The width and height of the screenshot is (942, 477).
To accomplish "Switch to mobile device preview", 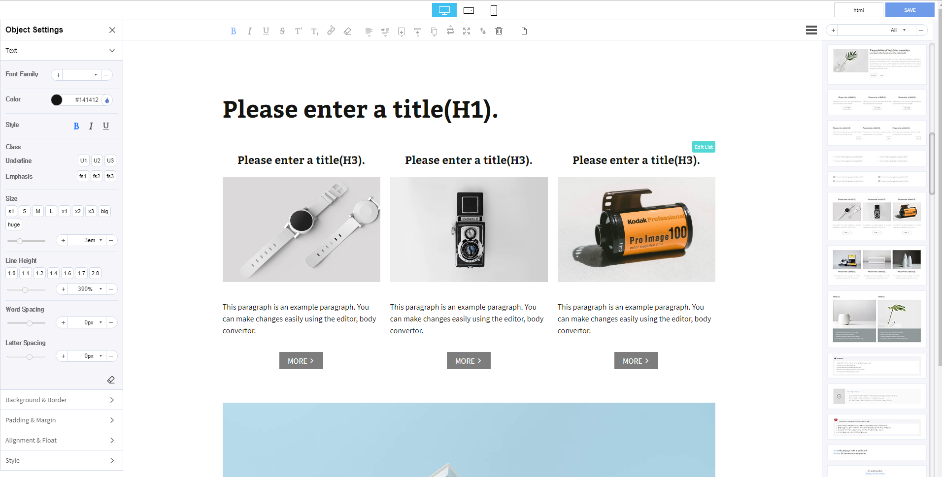I will click(x=494, y=10).
